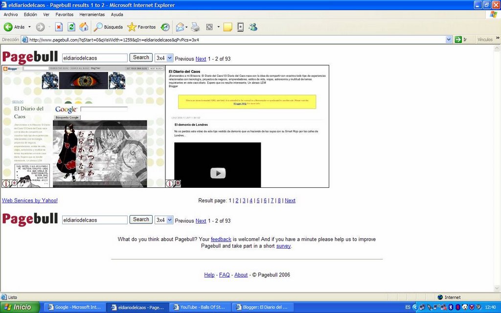Click the top Next link
Screen dimensions: 501x313
[201, 59]
